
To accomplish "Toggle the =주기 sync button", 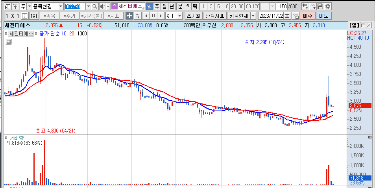I will (69, 16).
